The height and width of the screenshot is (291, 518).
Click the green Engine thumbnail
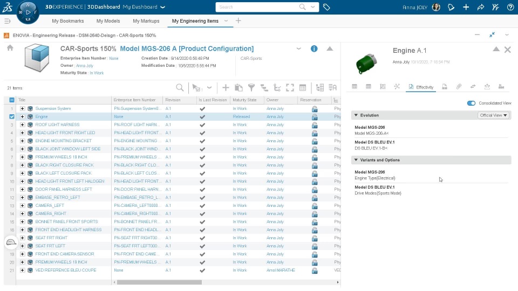click(366, 64)
